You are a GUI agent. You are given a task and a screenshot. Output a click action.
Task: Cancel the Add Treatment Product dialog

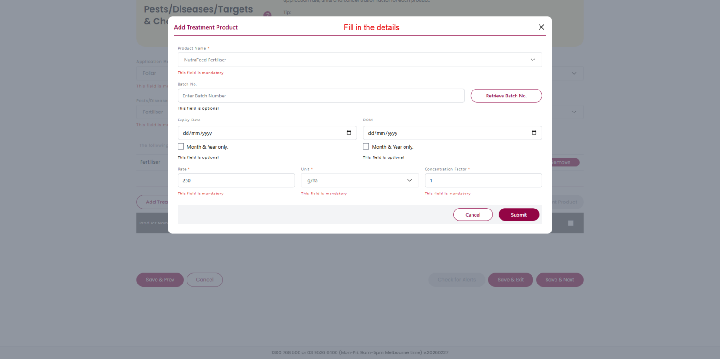[x=472, y=215]
